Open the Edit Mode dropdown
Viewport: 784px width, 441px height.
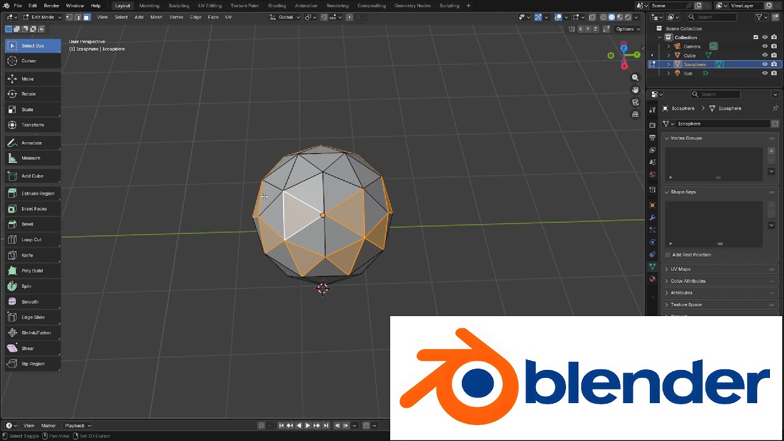pos(42,17)
